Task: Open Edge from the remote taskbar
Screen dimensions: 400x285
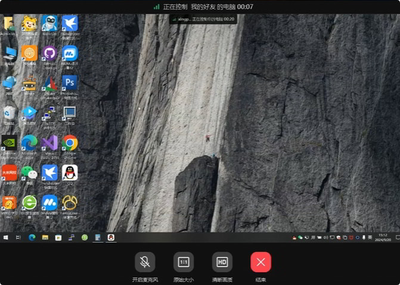Action: click(32, 237)
